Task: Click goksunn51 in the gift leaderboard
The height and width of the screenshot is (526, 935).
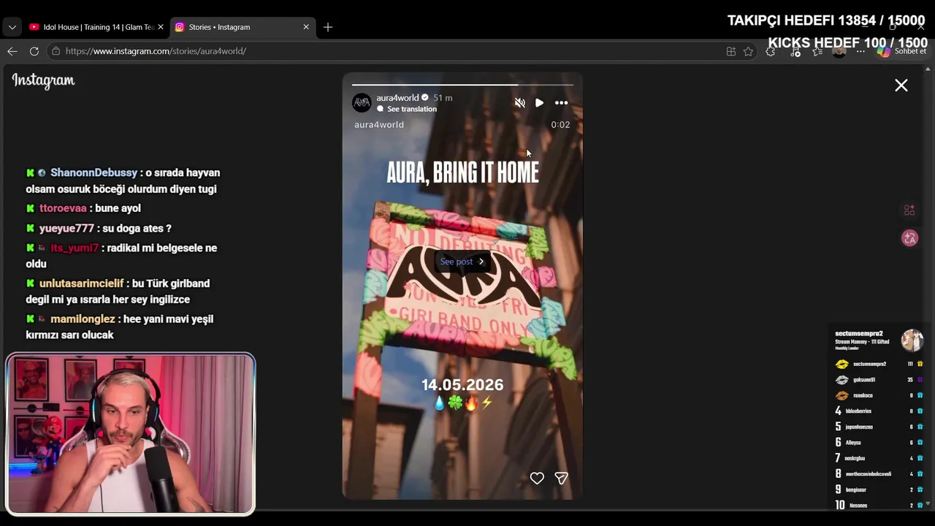Action: click(864, 380)
